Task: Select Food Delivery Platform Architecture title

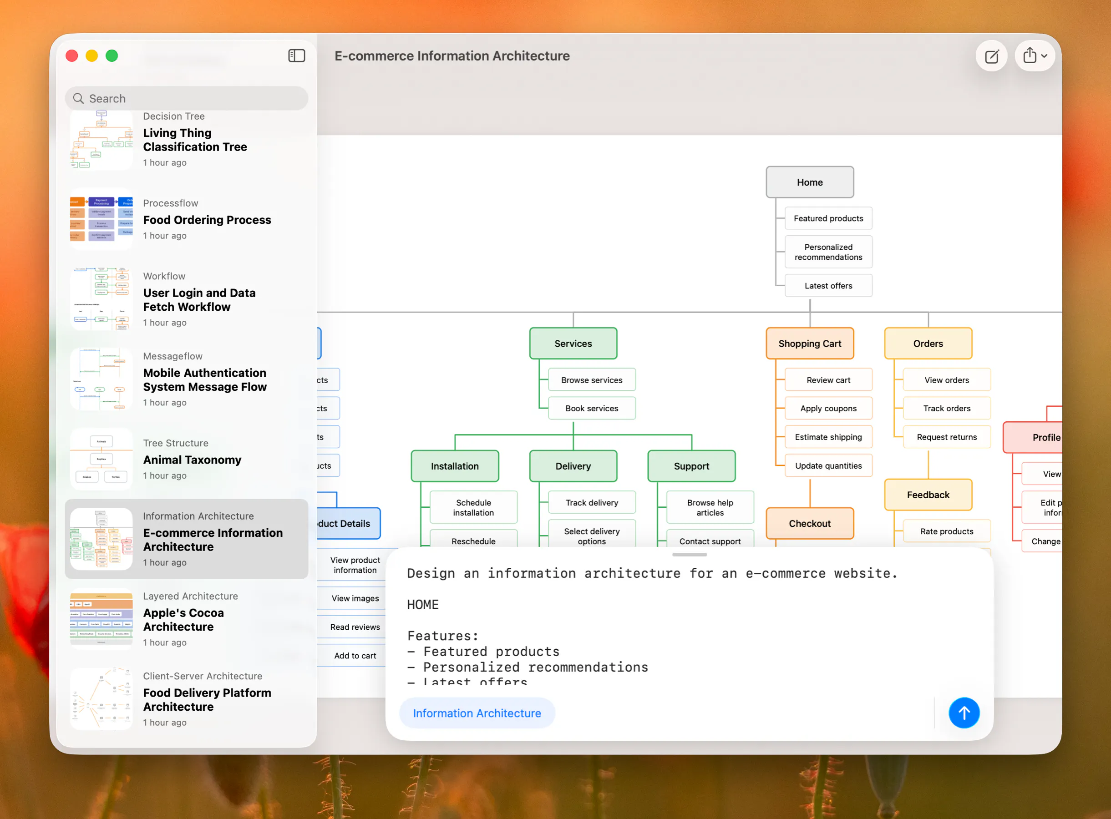Action: point(208,699)
